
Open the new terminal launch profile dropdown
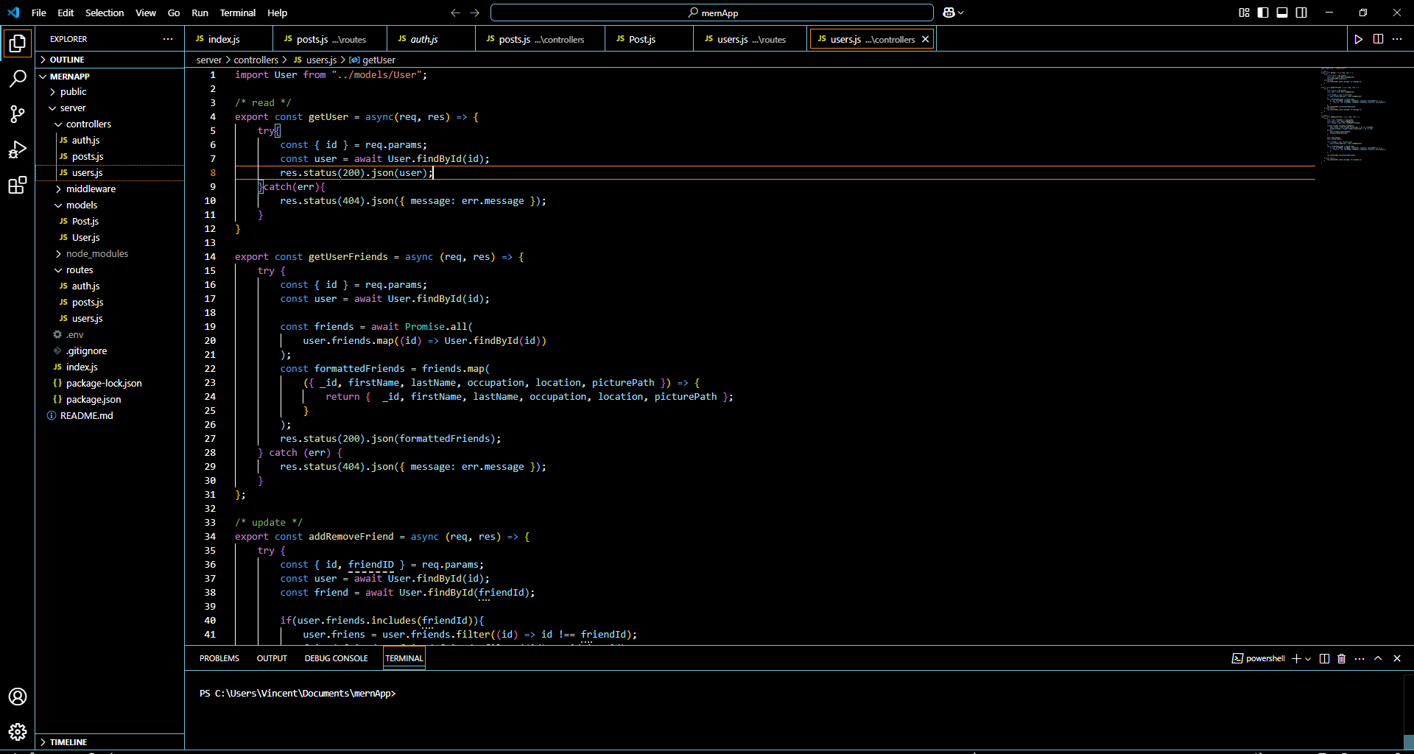point(1308,658)
